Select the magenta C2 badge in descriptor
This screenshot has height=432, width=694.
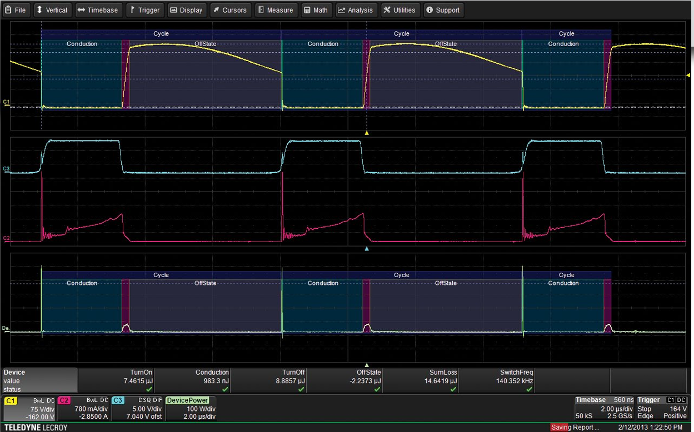pyautogui.click(x=64, y=400)
